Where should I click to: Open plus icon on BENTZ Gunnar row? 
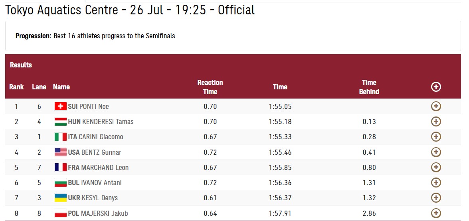click(436, 152)
